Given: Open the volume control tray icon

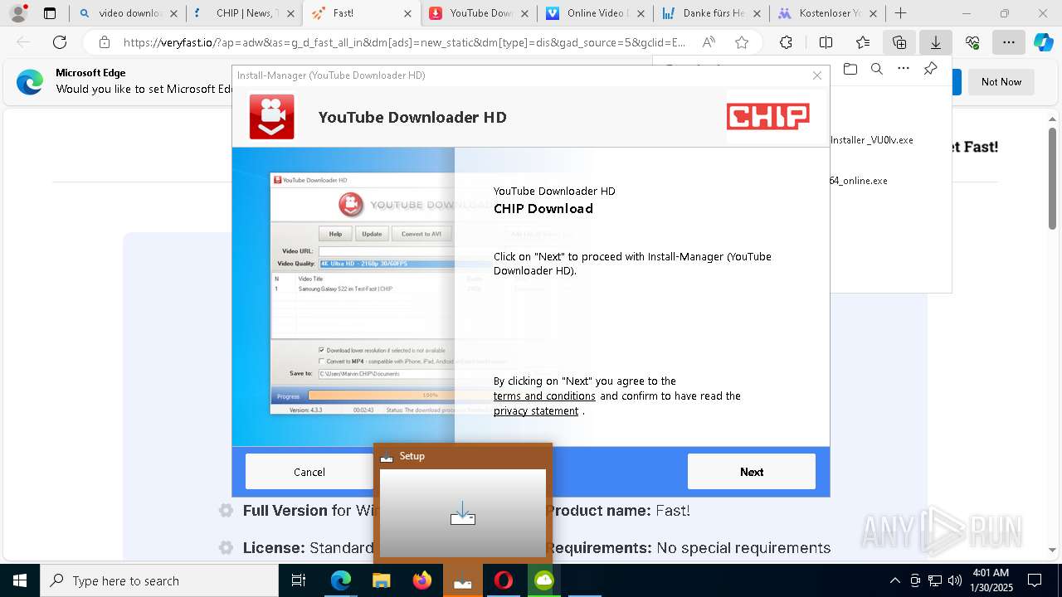Looking at the screenshot, I should [955, 580].
